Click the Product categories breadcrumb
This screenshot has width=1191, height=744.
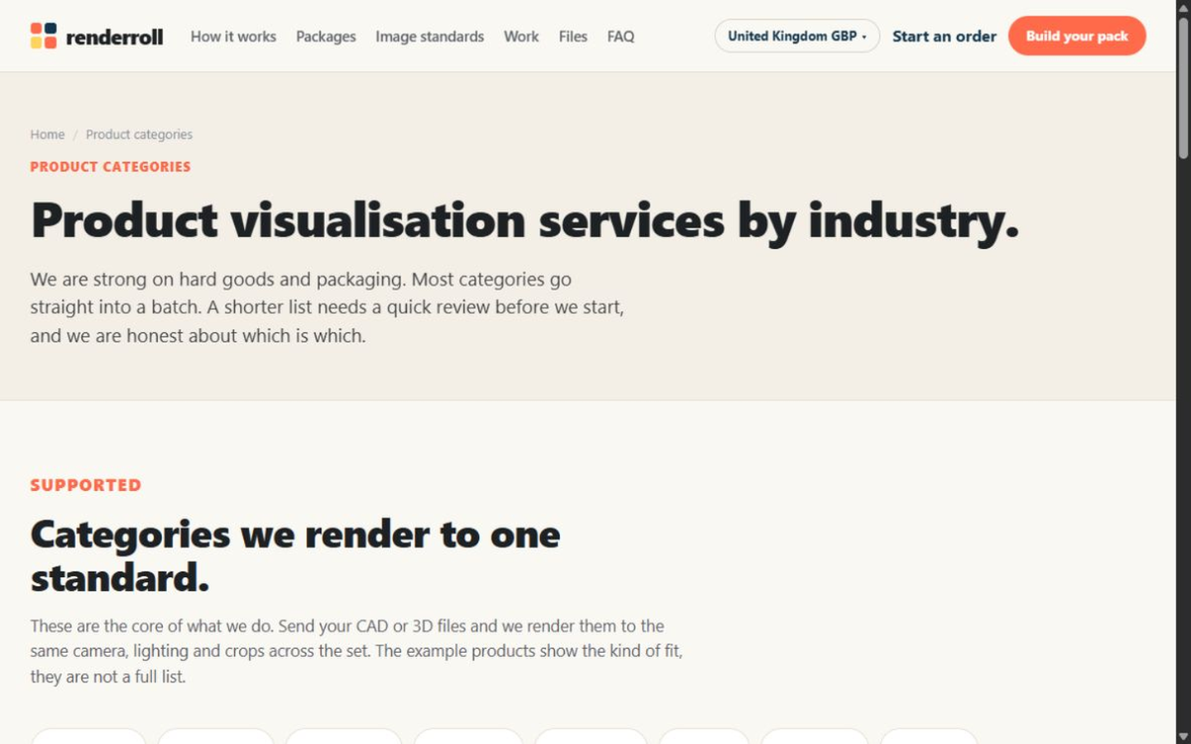pyautogui.click(x=139, y=134)
